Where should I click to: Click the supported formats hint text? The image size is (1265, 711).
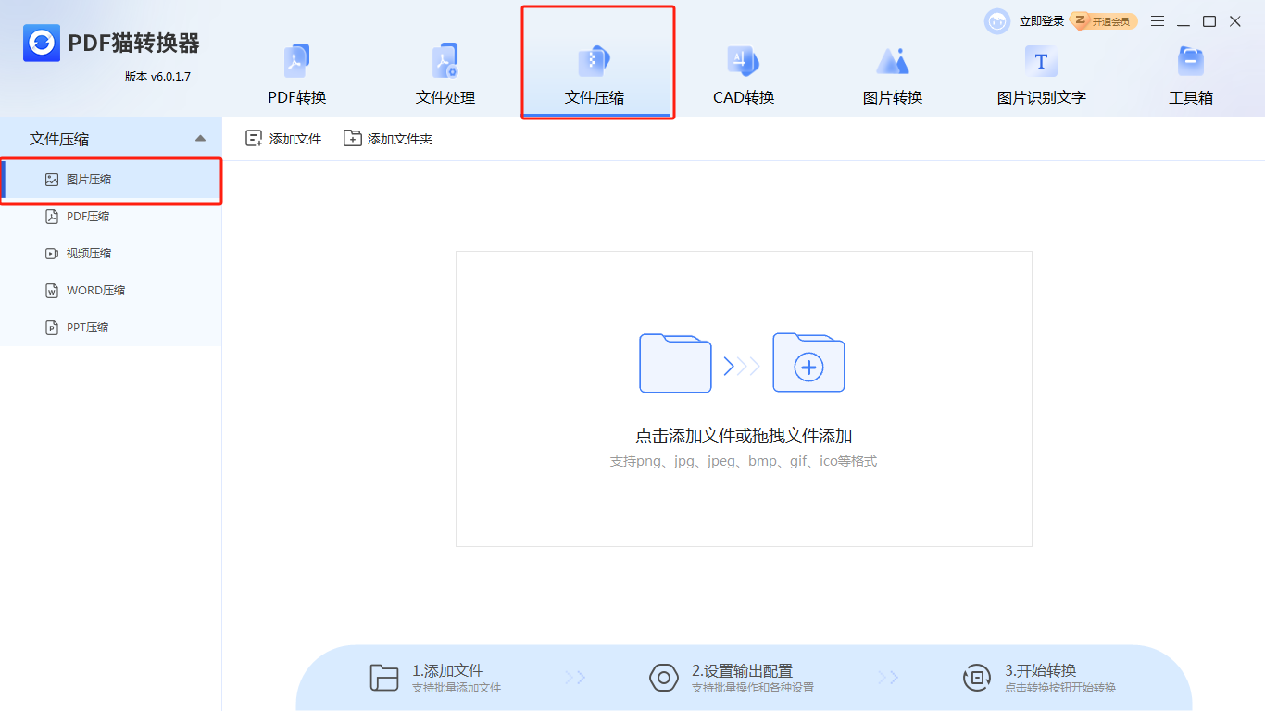pyautogui.click(x=744, y=461)
